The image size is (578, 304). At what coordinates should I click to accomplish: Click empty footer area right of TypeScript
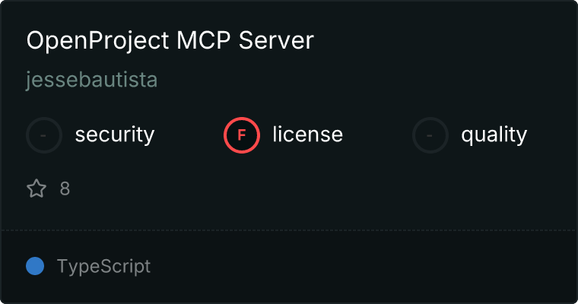point(365,266)
